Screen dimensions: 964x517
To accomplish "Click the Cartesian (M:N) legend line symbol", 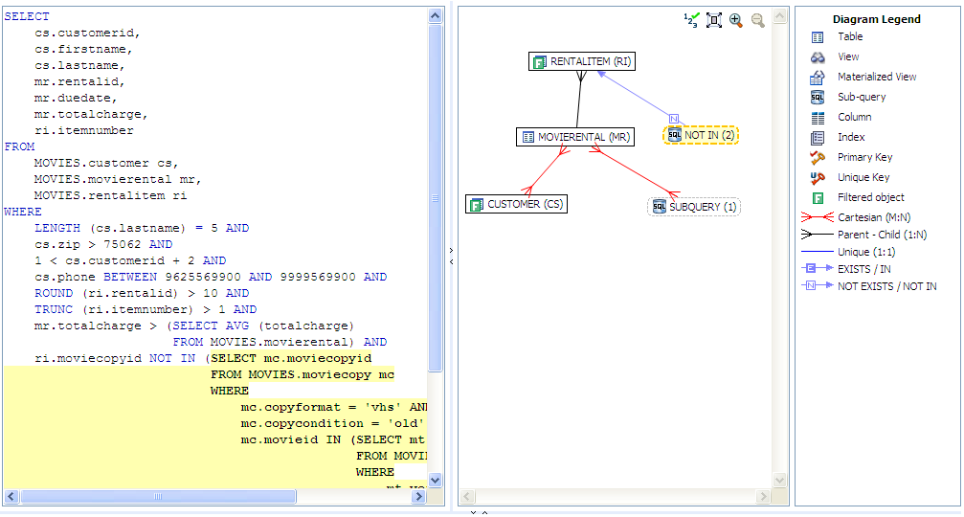I will coord(818,217).
